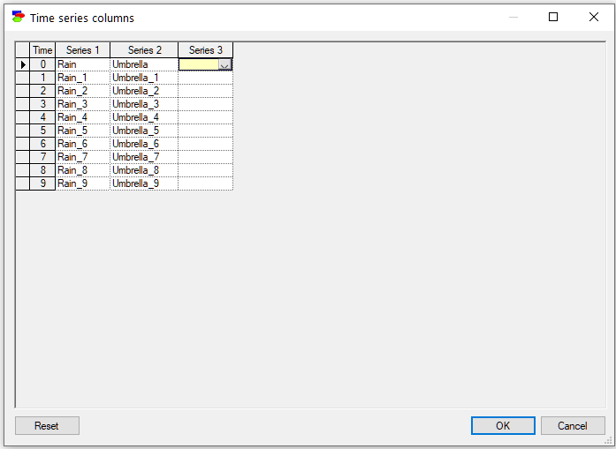Select the Rain_8 cell
The height and width of the screenshot is (449, 616).
click(x=83, y=170)
